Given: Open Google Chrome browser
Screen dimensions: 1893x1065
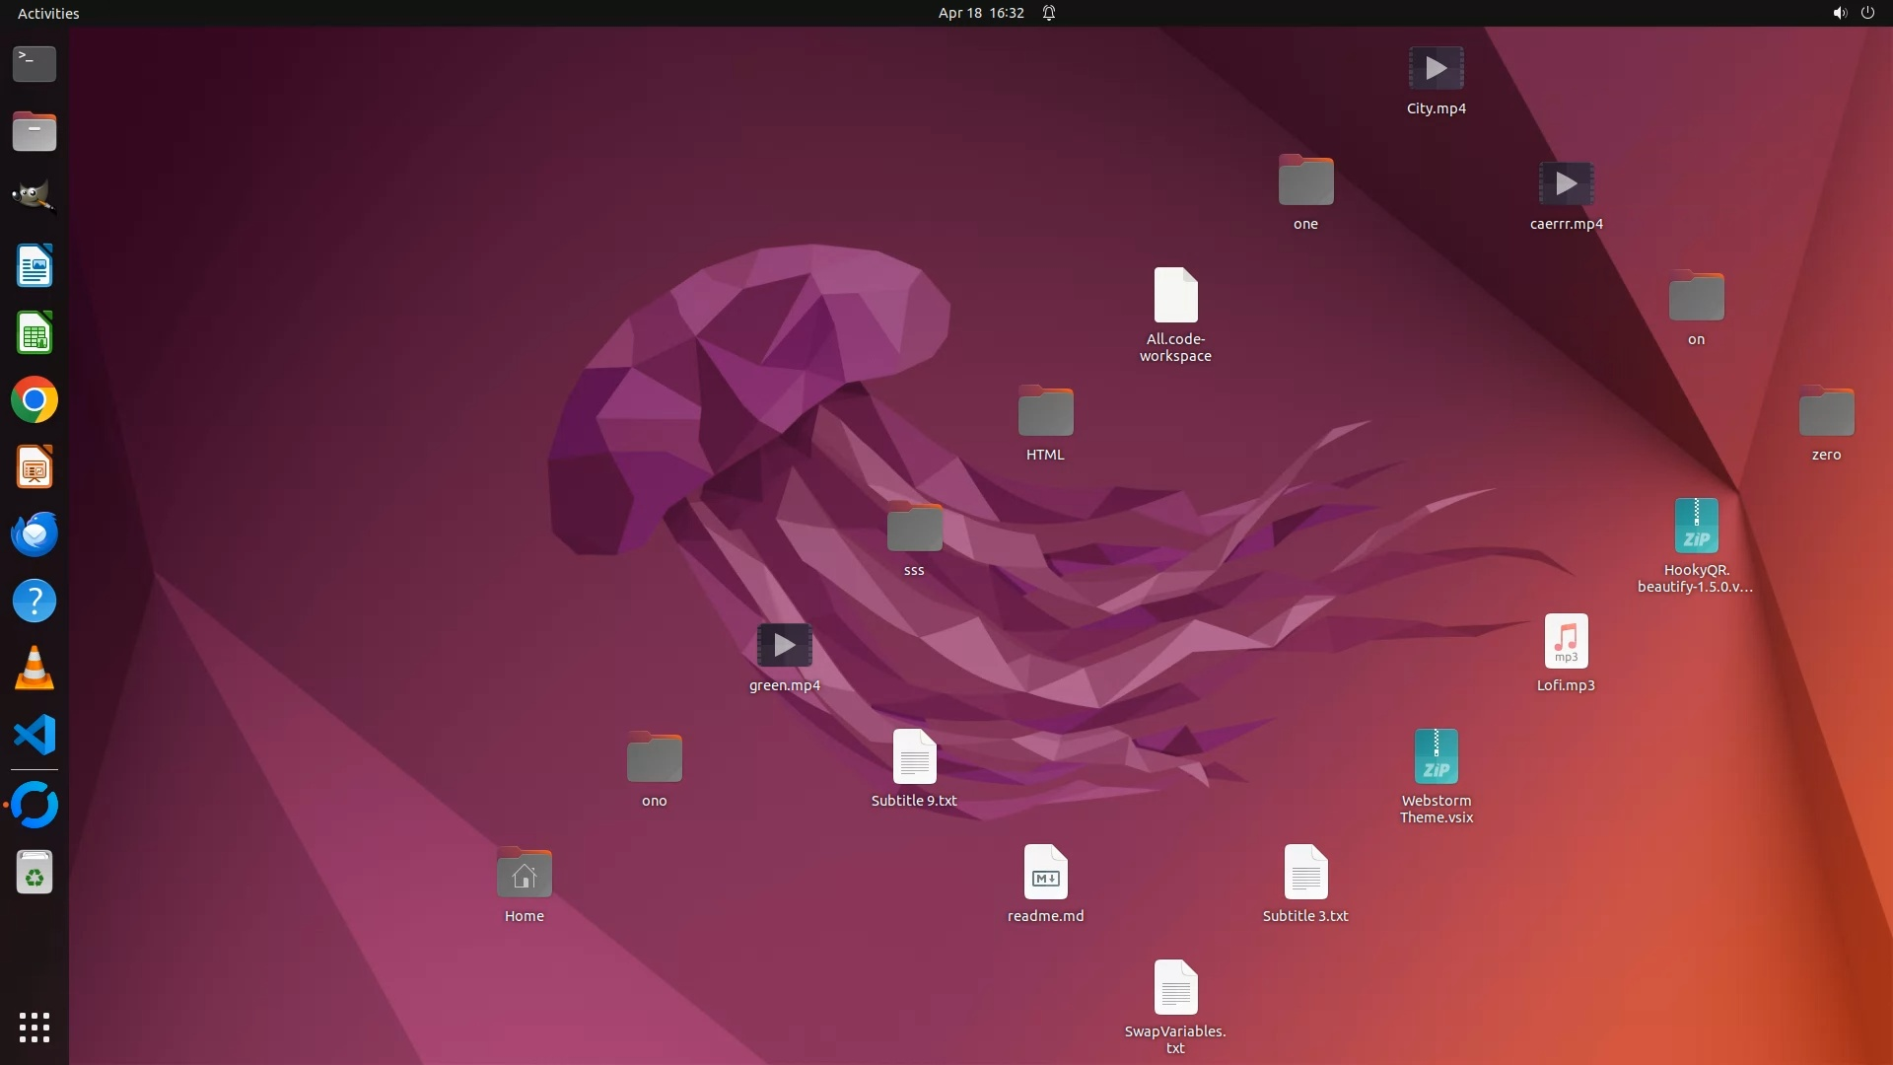Looking at the screenshot, I should coord(35,400).
